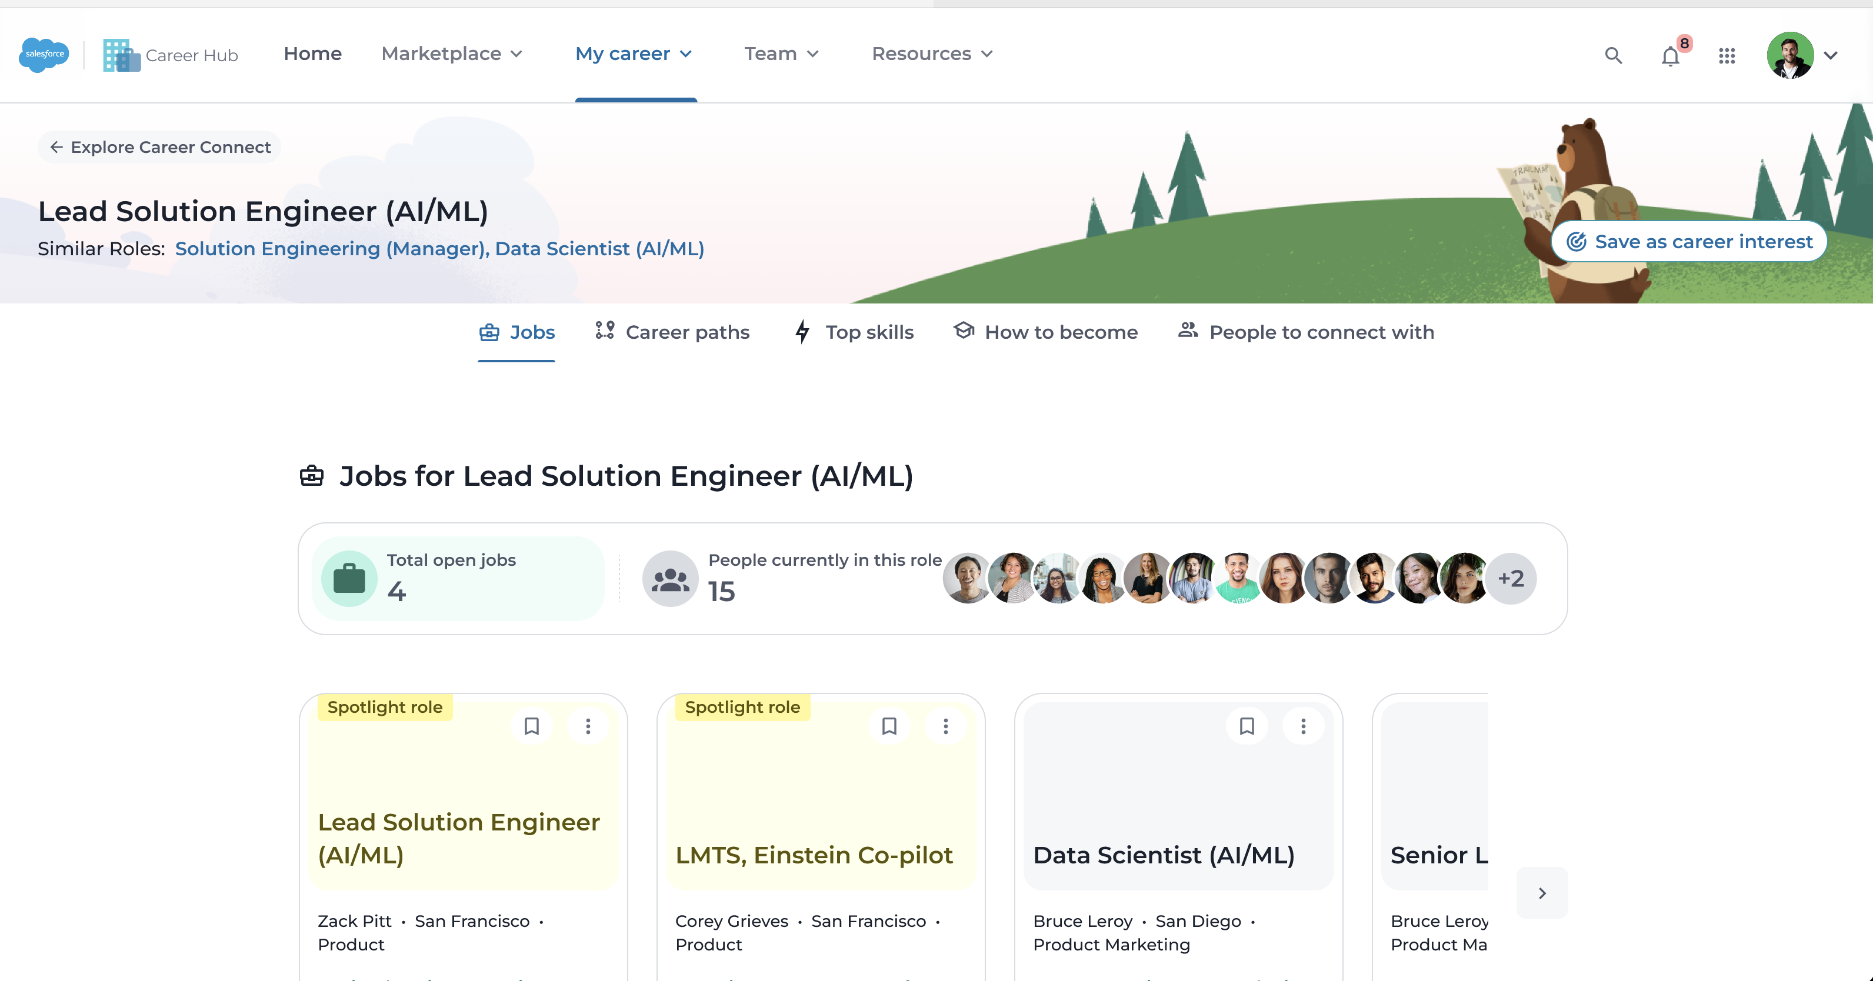Open the notifications bell icon
Image resolution: width=1873 pixels, height=981 pixels.
pyautogui.click(x=1670, y=56)
